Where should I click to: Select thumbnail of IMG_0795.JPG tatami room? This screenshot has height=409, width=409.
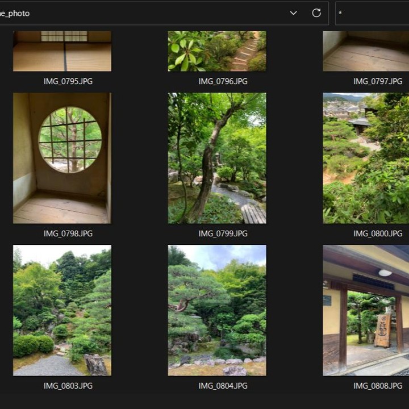pyautogui.click(x=62, y=51)
